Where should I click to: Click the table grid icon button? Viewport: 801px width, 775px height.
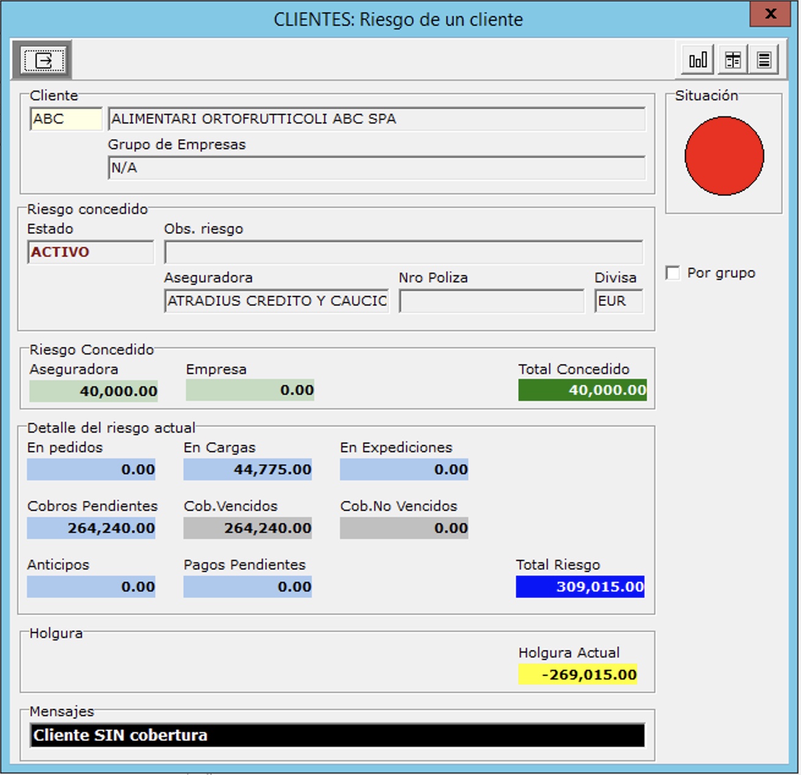click(x=732, y=60)
